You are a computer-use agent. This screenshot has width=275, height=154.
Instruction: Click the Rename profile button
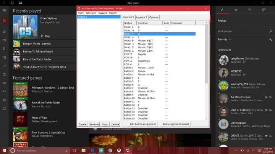click(94, 124)
